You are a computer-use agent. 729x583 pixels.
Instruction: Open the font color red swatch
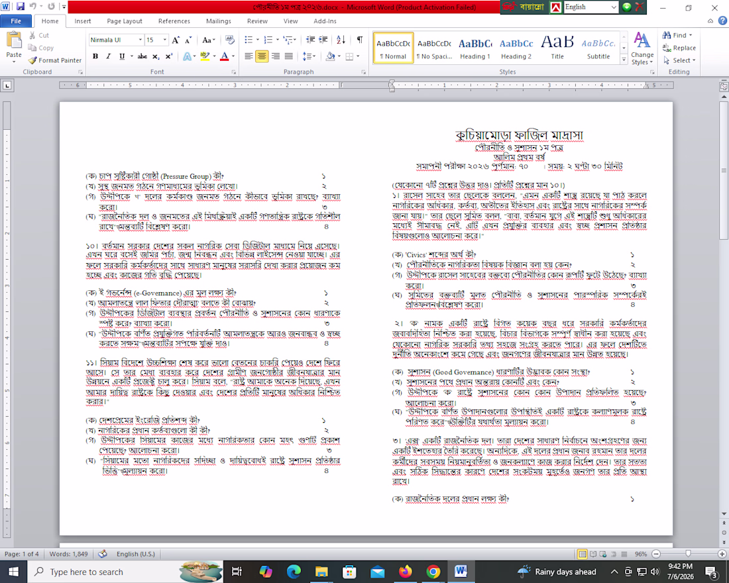click(225, 56)
